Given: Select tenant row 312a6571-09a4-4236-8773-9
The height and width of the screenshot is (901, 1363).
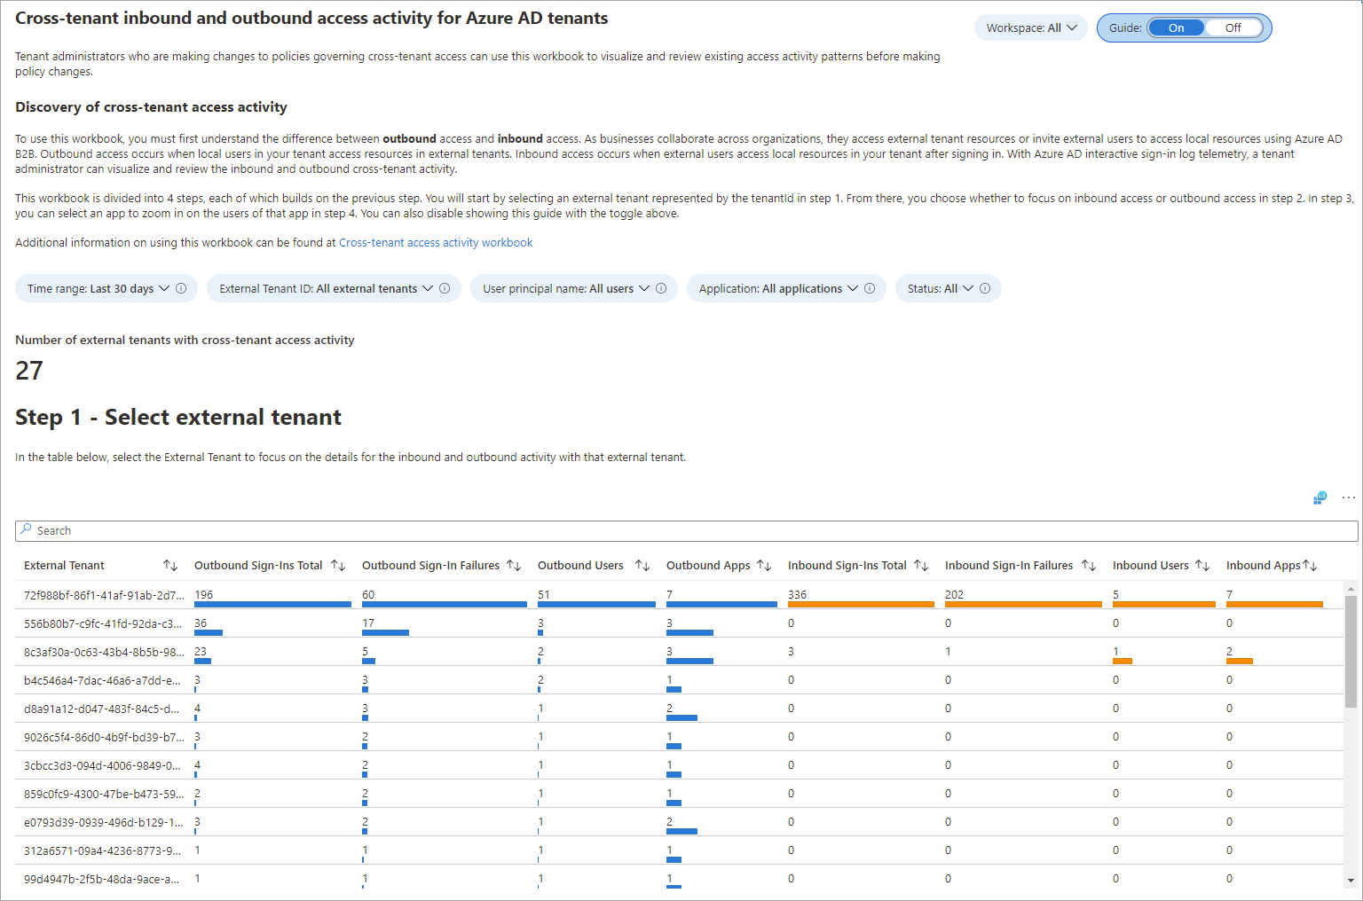Looking at the screenshot, I should [x=680, y=850].
